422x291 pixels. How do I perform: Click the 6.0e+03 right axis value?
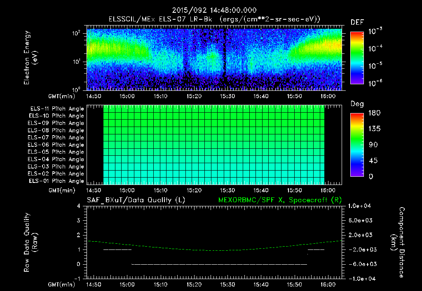[x=361, y=220]
